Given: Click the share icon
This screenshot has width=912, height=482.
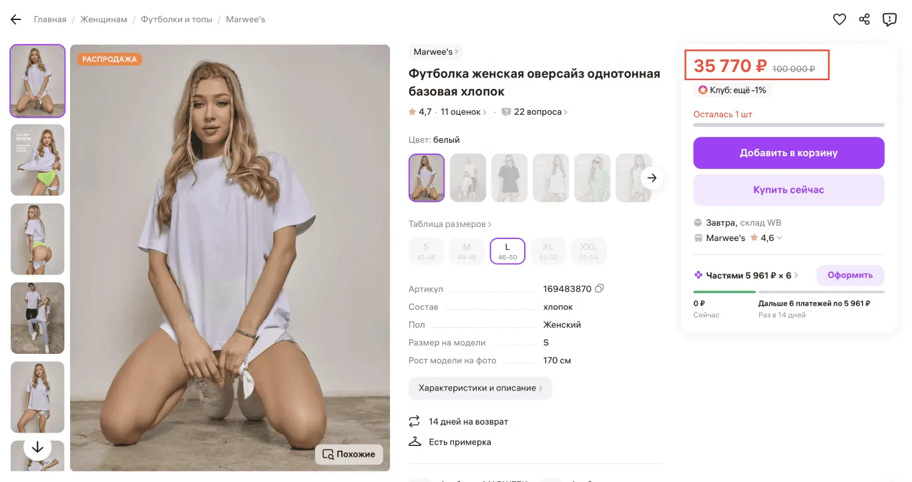Looking at the screenshot, I should coord(865,19).
